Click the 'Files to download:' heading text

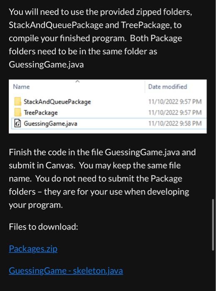pos(43,227)
